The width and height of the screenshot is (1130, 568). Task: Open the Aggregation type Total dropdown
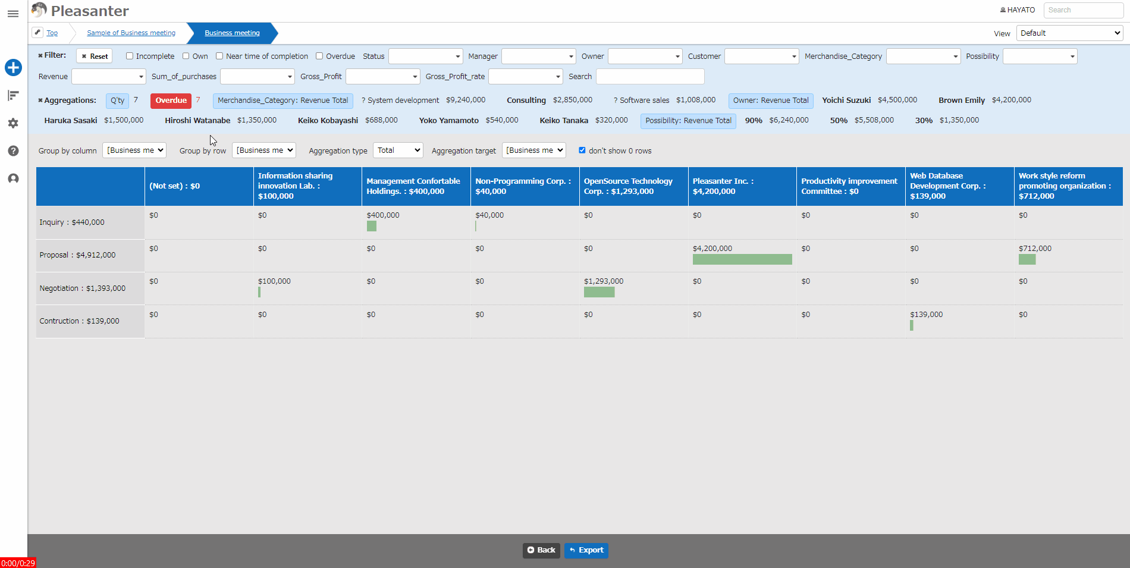[398, 150]
